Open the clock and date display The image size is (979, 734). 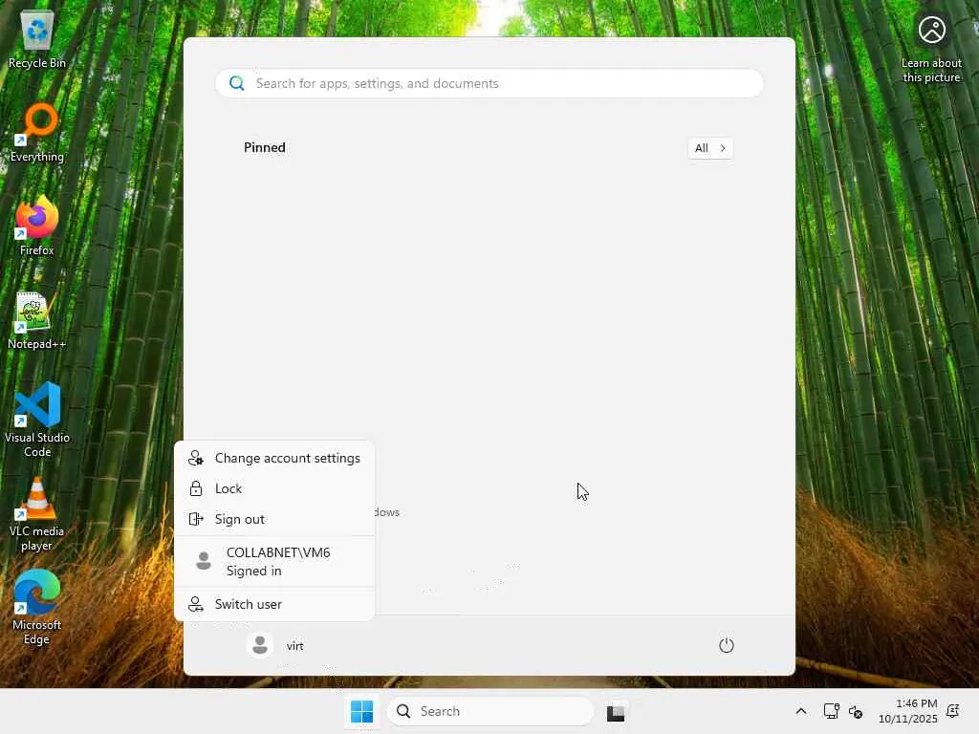pos(908,711)
